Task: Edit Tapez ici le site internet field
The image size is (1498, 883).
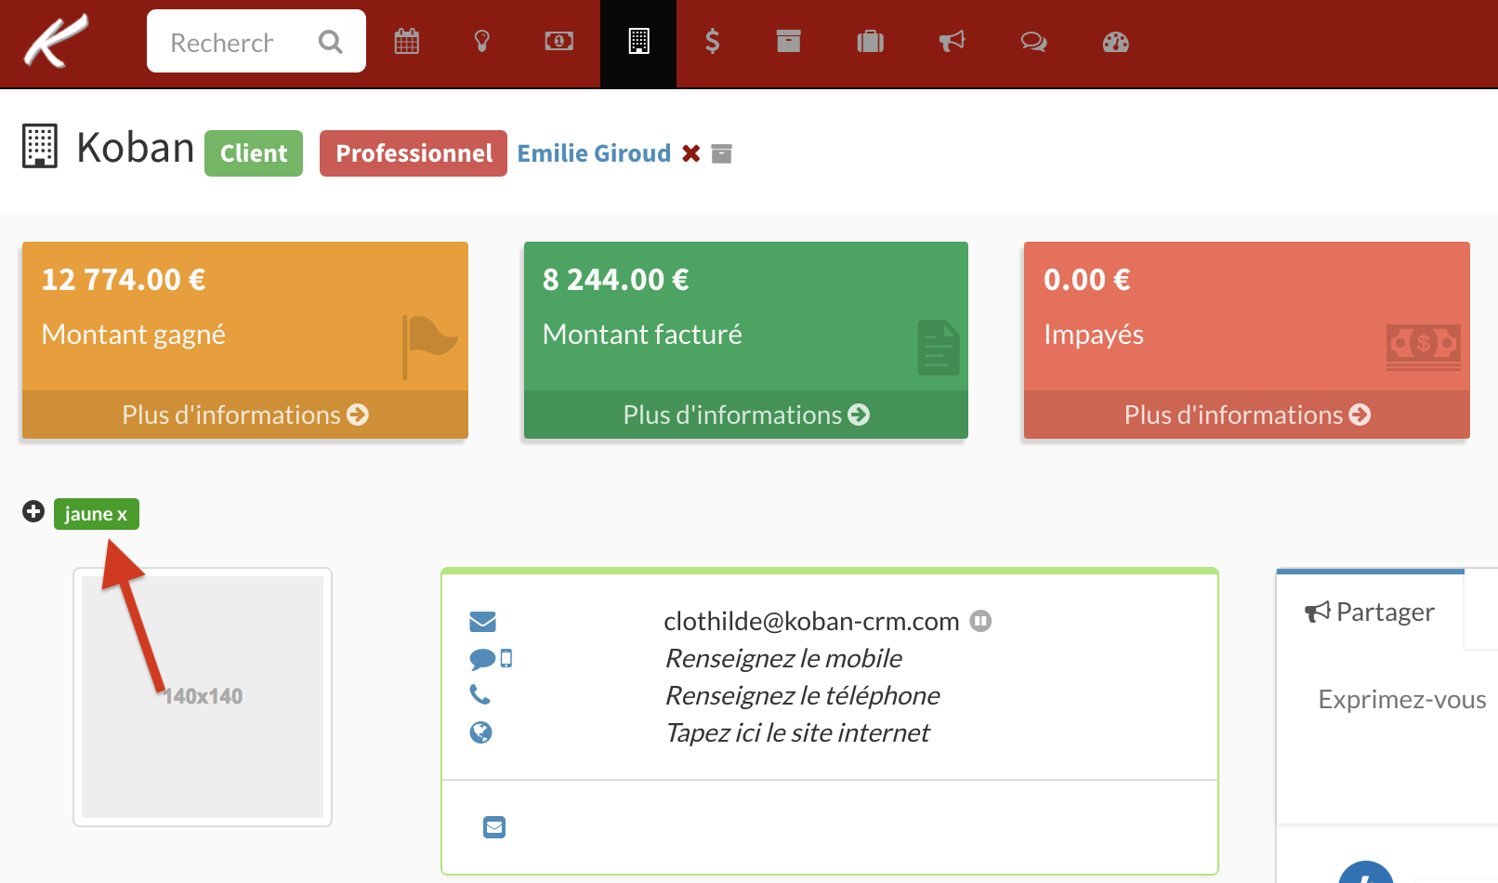Action: tap(797, 732)
